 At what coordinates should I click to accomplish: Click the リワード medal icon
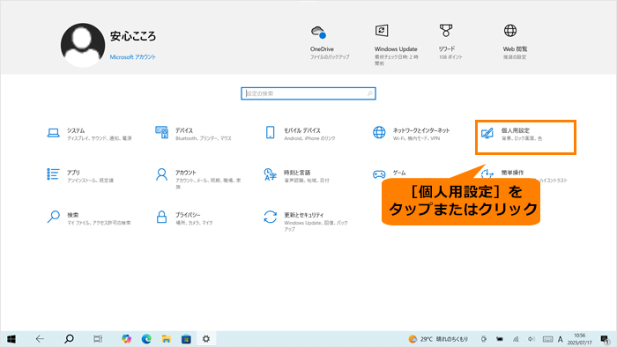pyautogui.click(x=446, y=30)
